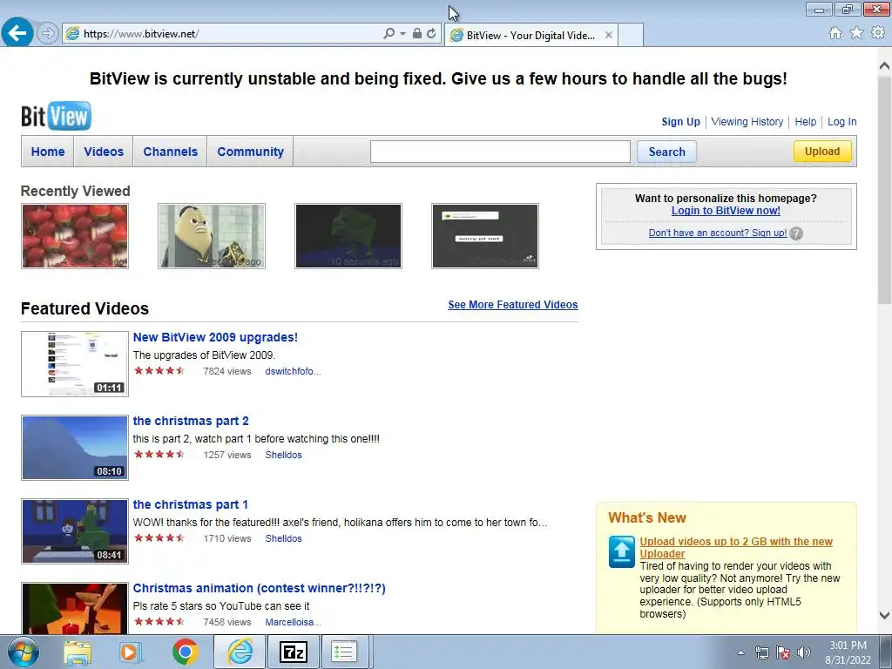This screenshot has width=892, height=669.
Task: Click the browser Back arrow button
Action: pos(17,33)
